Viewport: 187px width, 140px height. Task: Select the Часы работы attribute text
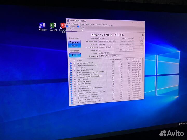[x=82, y=68]
